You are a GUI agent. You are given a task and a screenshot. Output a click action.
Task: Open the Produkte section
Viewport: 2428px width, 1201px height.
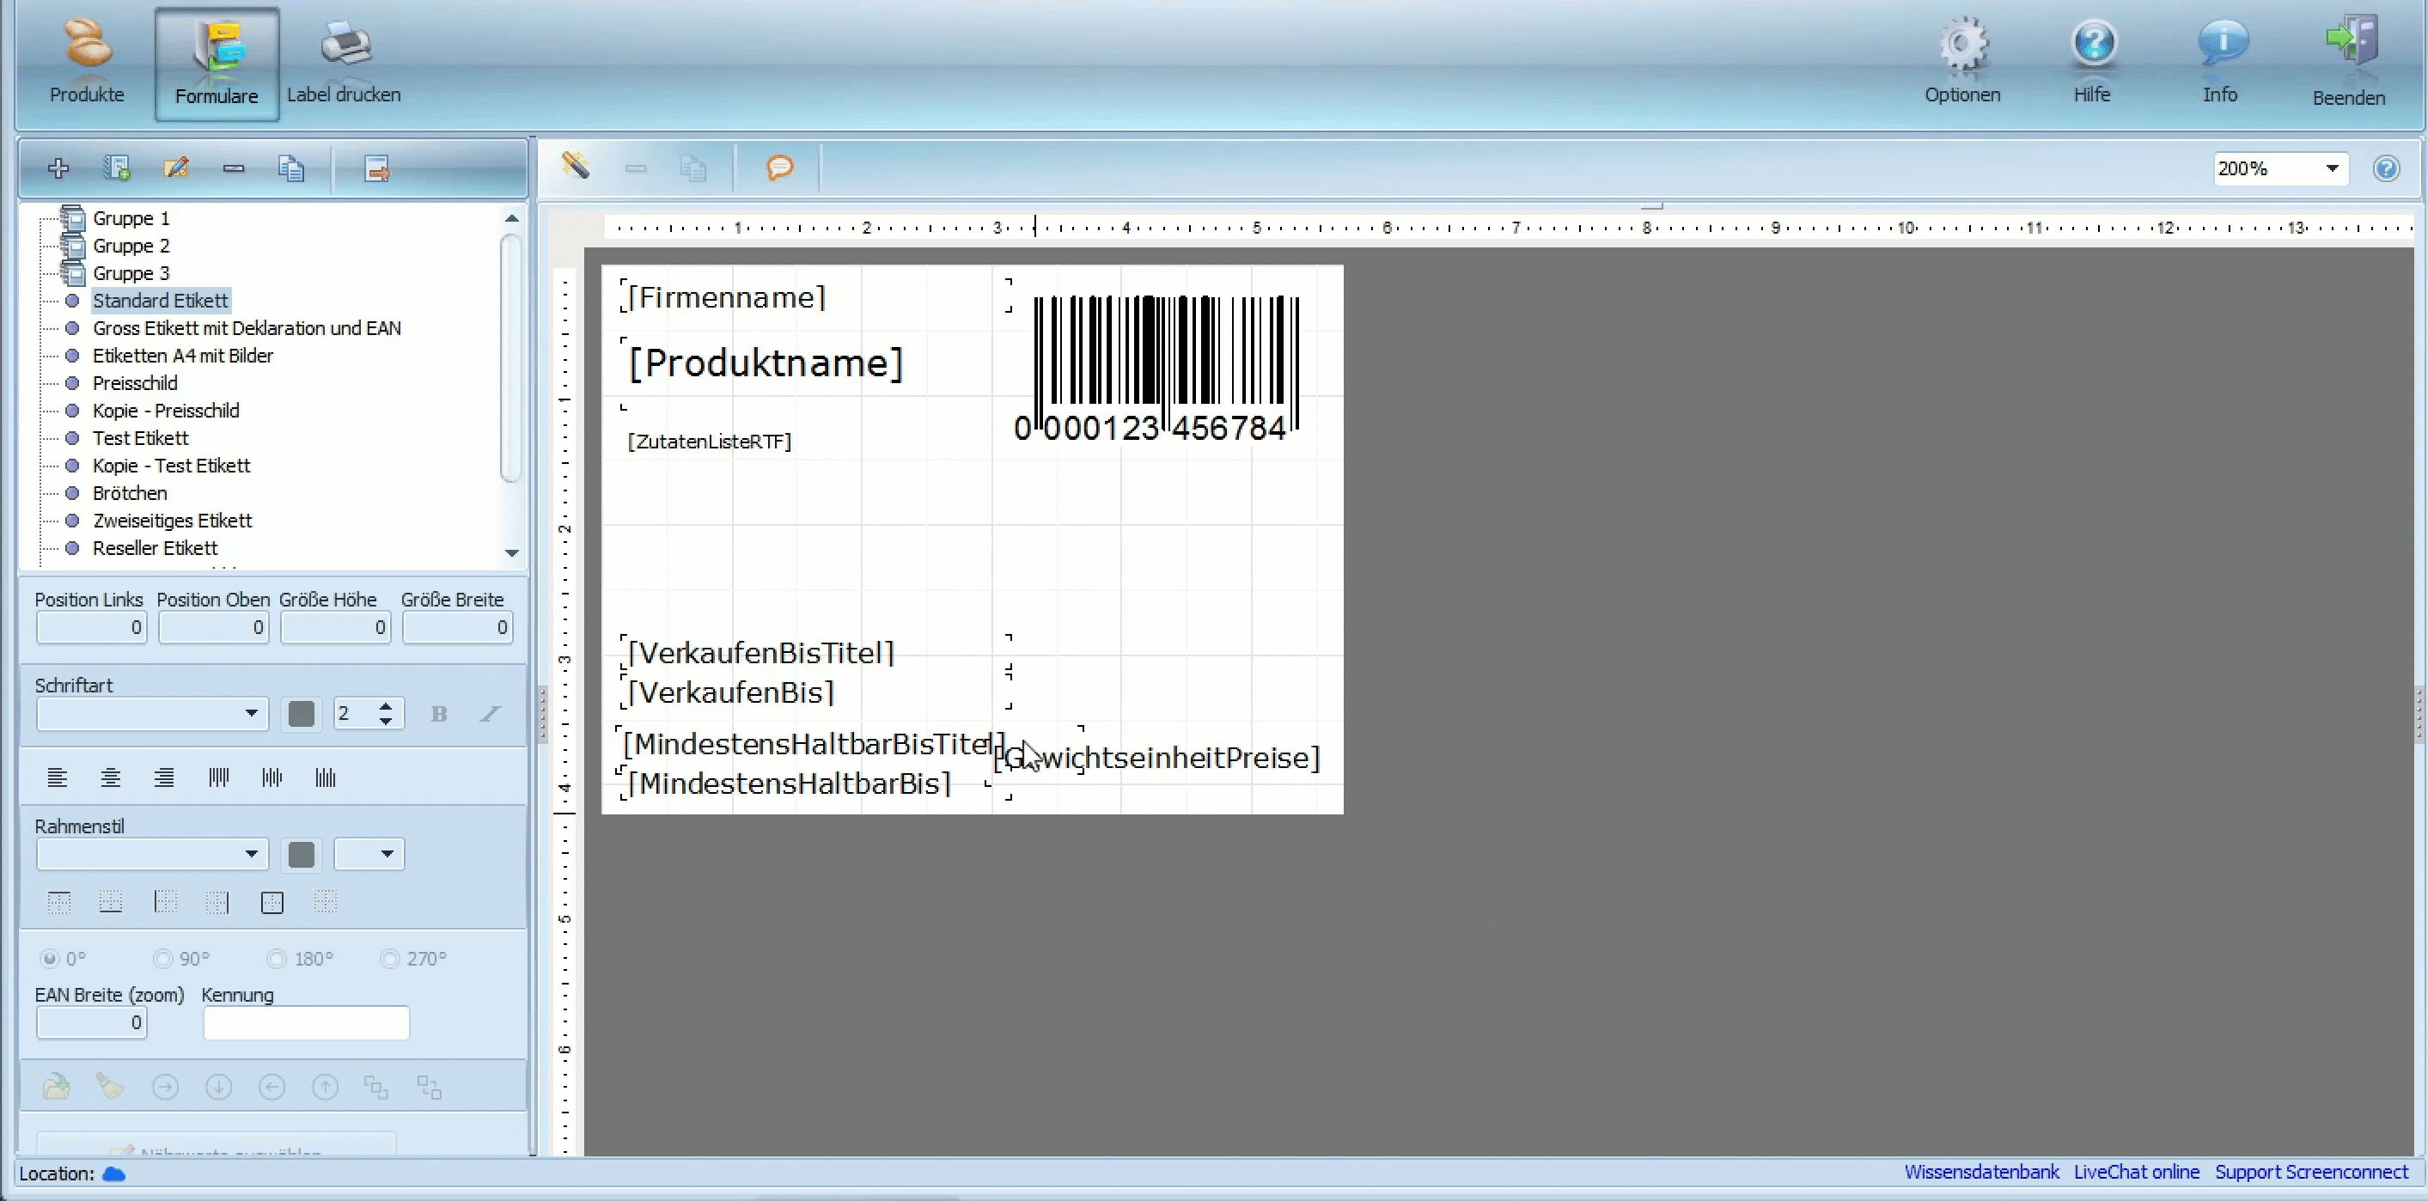coord(87,61)
